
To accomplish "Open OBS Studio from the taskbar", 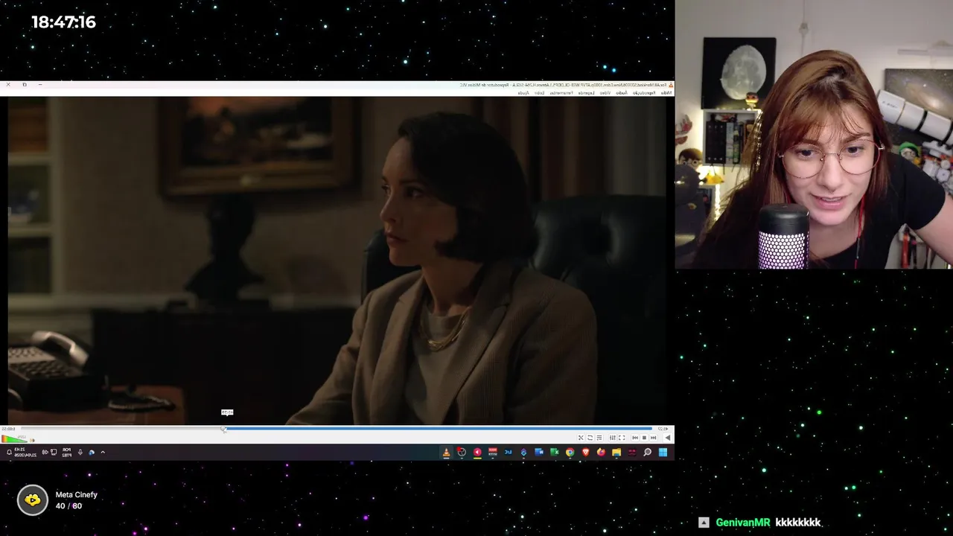I will (x=462, y=452).
